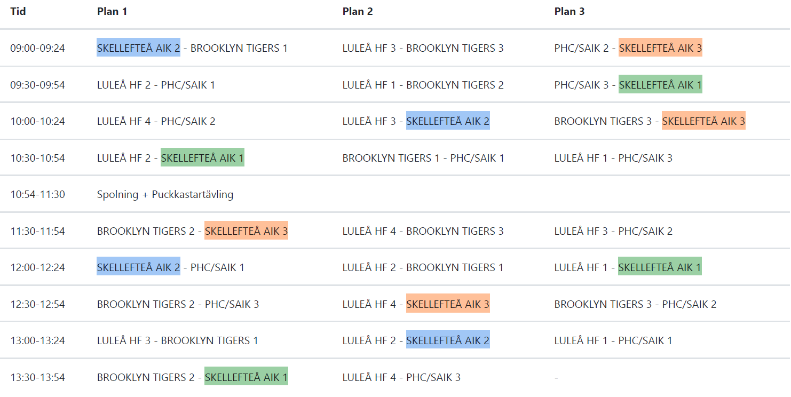The width and height of the screenshot is (791, 397).
Task: Click the 09:00-09:24 time cell
Action: [x=37, y=48]
